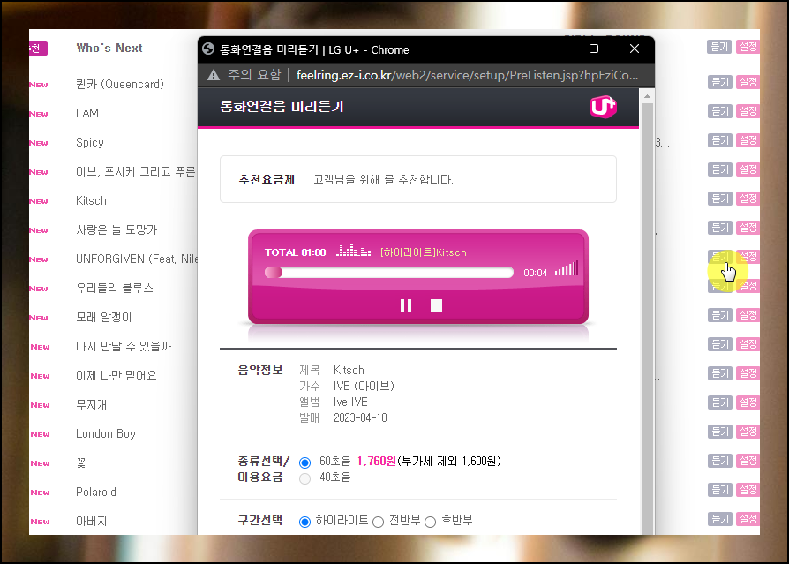This screenshot has width=789, height=564.
Task: Click 설정 button for Spicy row
Action: coord(748,139)
